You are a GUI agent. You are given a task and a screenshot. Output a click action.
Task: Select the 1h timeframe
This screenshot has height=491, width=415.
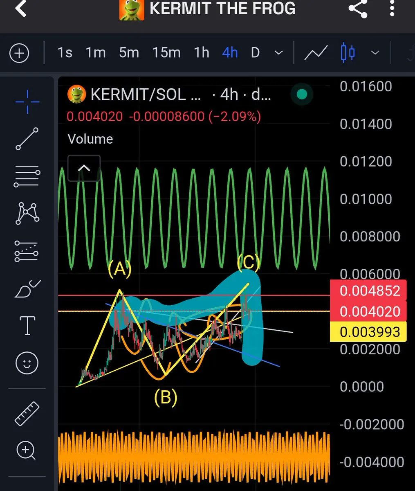(202, 53)
